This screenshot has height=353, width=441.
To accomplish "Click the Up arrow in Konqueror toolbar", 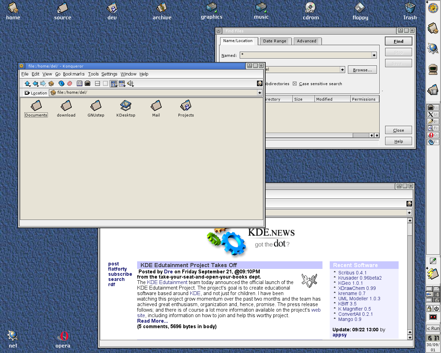I will (28, 83).
